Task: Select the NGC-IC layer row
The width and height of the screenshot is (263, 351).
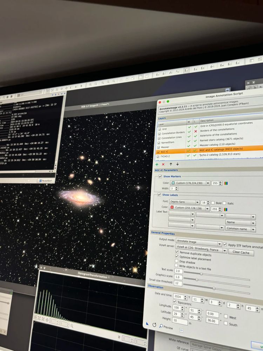Action: [x=210, y=150]
